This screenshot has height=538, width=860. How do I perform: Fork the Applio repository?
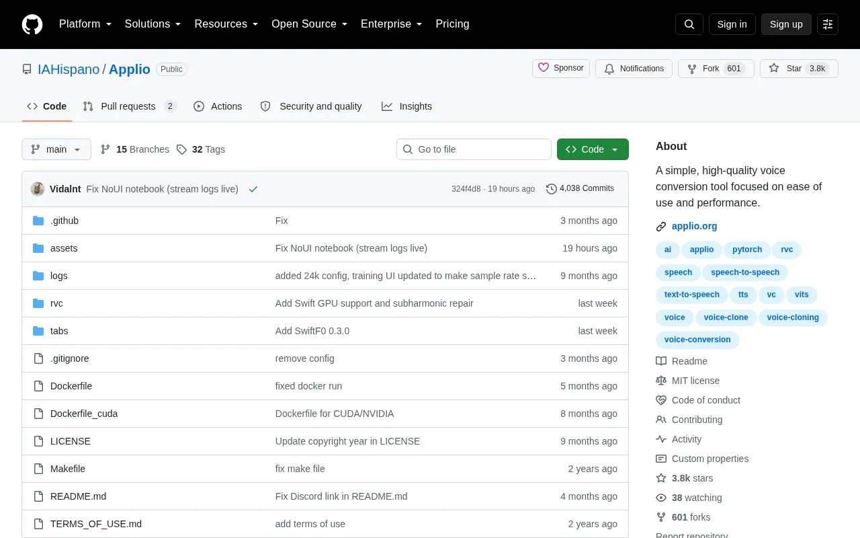pyautogui.click(x=716, y=69)
